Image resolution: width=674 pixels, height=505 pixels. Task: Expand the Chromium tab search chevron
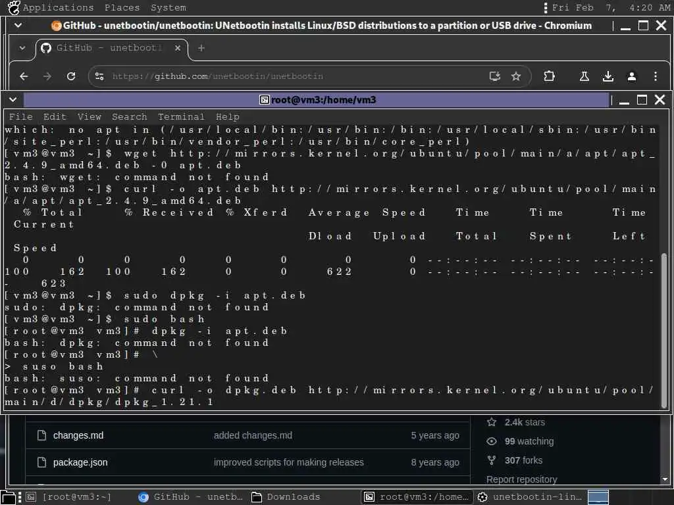[x=22, y=48]
